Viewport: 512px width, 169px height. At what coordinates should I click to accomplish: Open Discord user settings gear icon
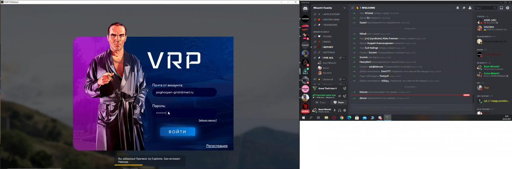pos(345,110)
